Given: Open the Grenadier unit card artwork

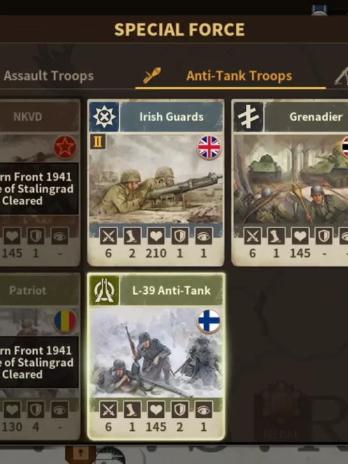Looking at the screenshot, I should click(291, 178).
